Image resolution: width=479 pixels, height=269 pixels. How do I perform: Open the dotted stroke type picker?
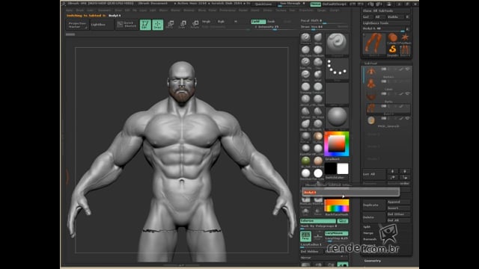pyautogui.click(x=337, y=70)
